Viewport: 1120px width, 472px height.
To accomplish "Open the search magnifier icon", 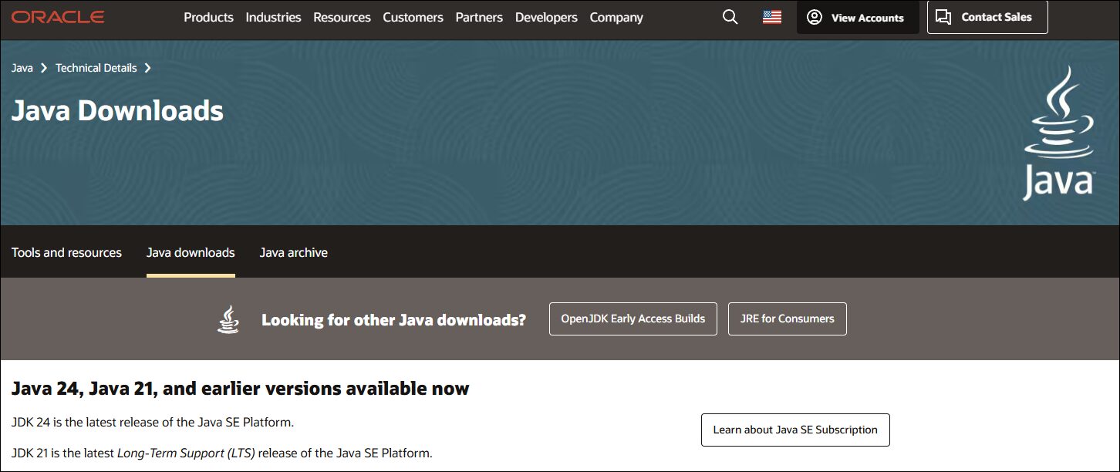I will pos(730,17).
